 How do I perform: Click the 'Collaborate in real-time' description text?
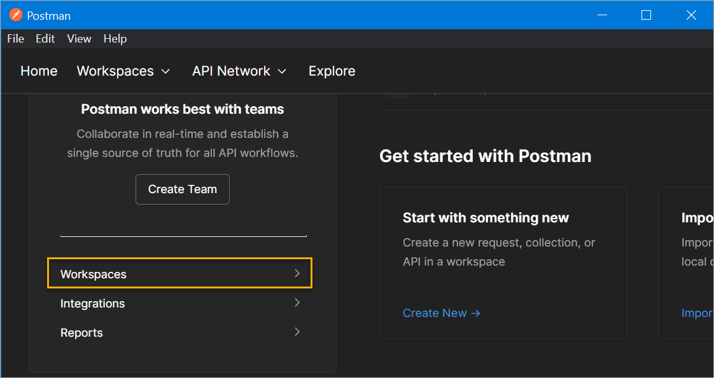click(183, 144)
